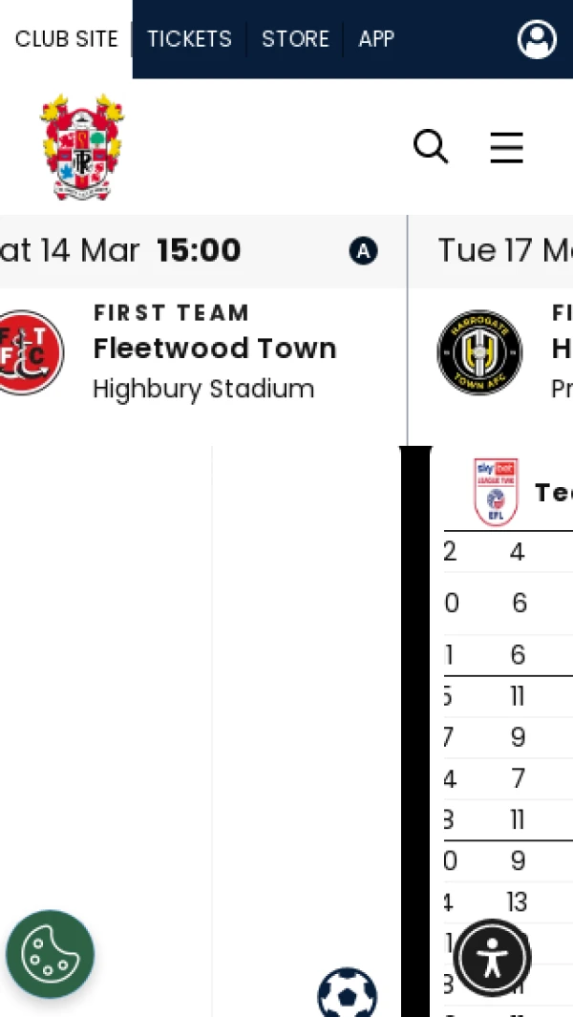
Task: Click the First Team label above Fleetwood
Action: (171, 313)
